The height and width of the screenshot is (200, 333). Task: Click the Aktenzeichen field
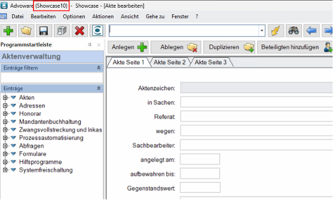257,88
